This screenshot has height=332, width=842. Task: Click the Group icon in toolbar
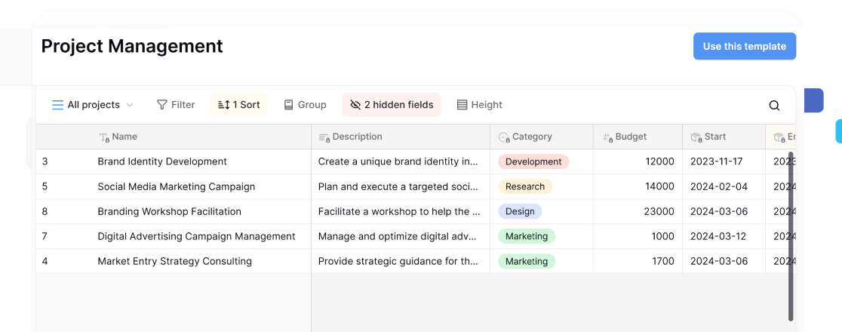click(288, 105)
